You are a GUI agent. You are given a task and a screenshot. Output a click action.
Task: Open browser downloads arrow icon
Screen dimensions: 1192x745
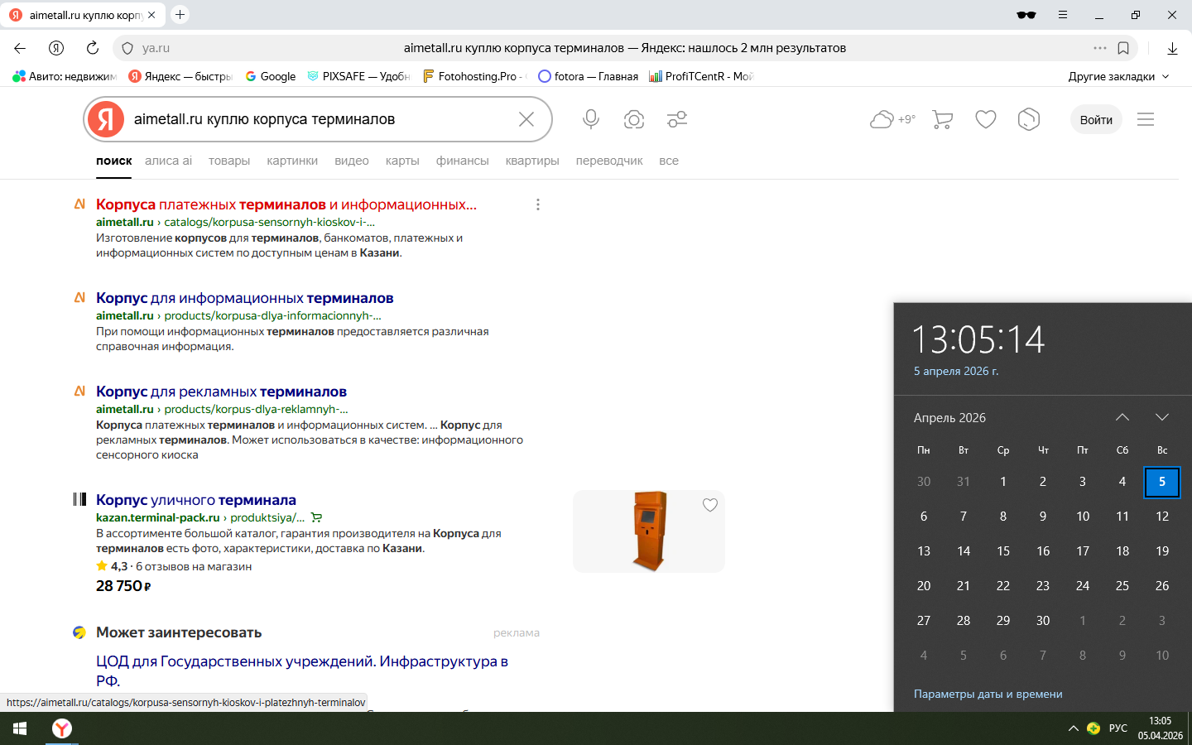[x=1172, y=48]
